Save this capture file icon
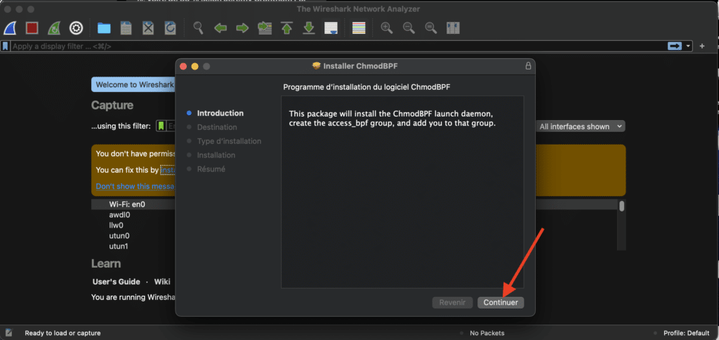This screenshot has height=340, width=719. [126, 28]
